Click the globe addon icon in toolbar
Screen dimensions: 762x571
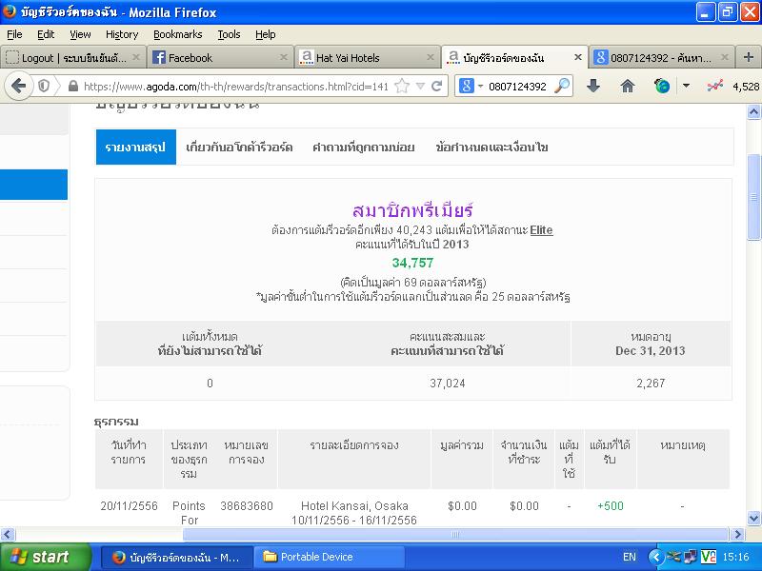pos(661,87)
